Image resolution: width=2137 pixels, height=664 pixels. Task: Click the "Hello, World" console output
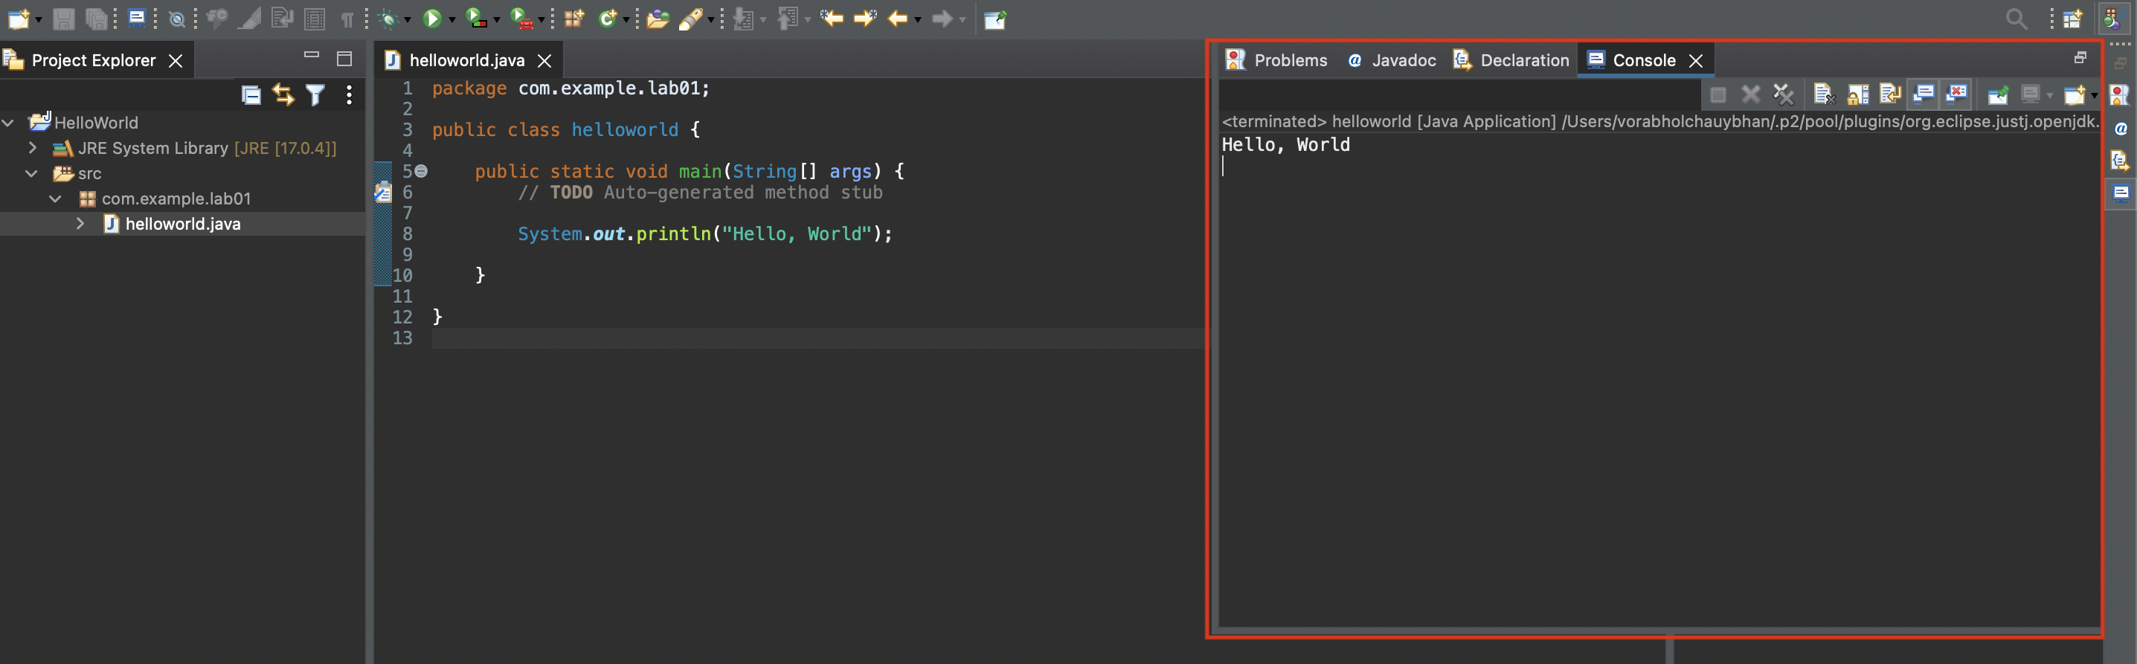pos(1286,145)
